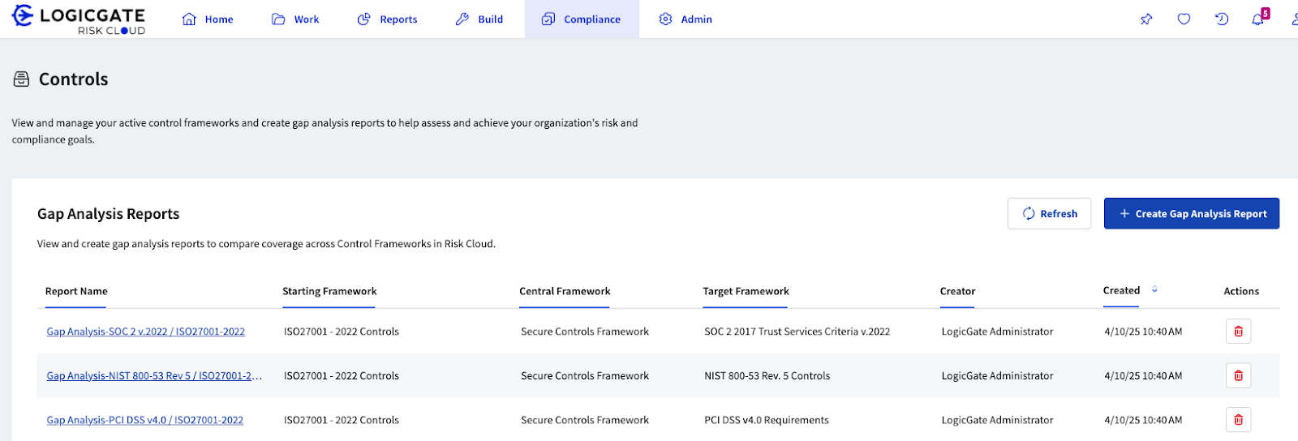
Task: Open Gap Analysis-SOC 2 v.2022 report link
Action: click(x=146, y=332)
